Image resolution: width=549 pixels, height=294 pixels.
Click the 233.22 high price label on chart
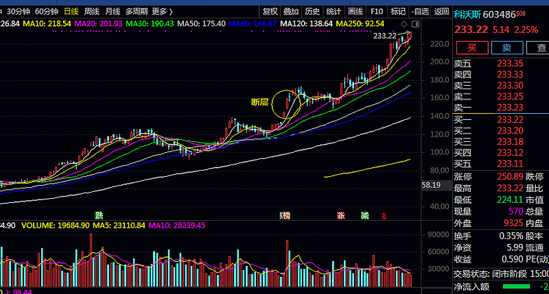(x=385, y=36)
